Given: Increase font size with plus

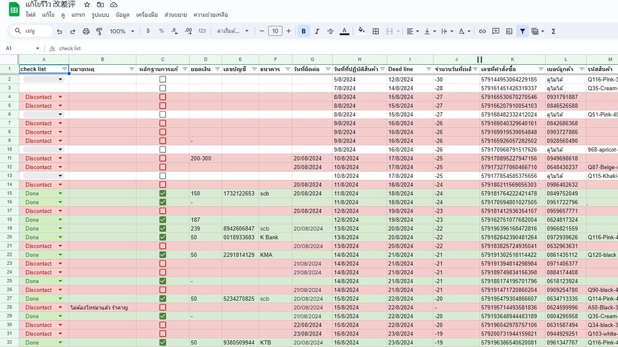Looking at the screenshot, I should (288, 31).
